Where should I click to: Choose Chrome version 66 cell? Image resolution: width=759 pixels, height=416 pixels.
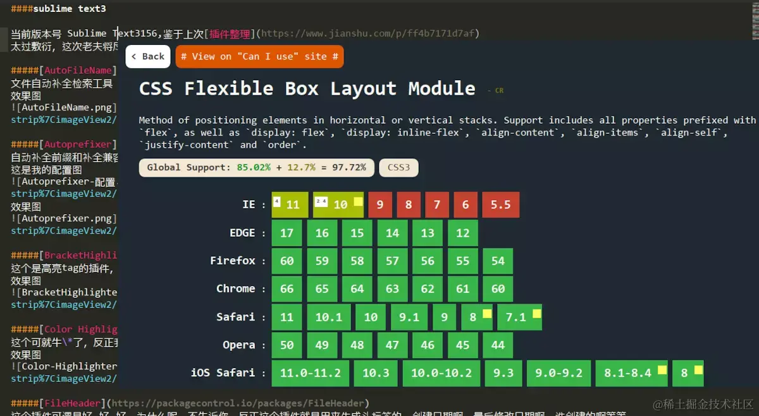coord(287,289)
